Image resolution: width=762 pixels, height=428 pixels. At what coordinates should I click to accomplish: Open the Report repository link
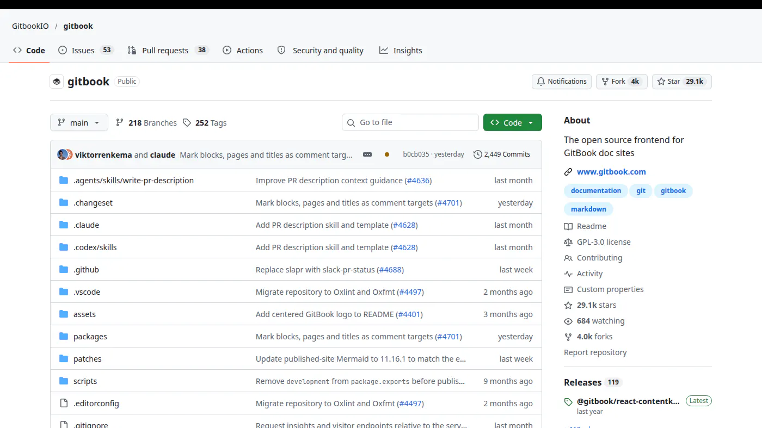[595, 352]
